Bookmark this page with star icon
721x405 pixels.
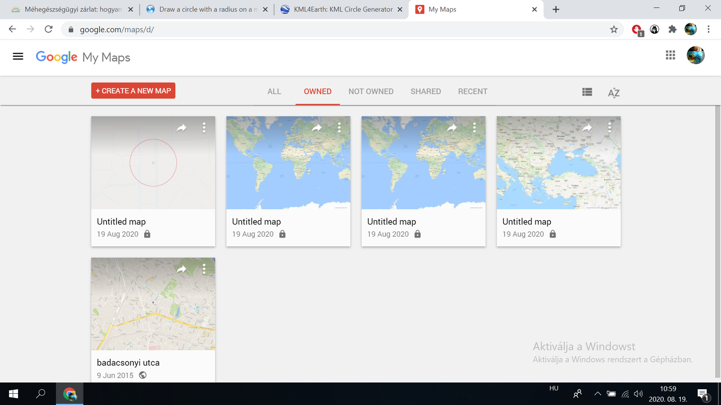(614, 29)
